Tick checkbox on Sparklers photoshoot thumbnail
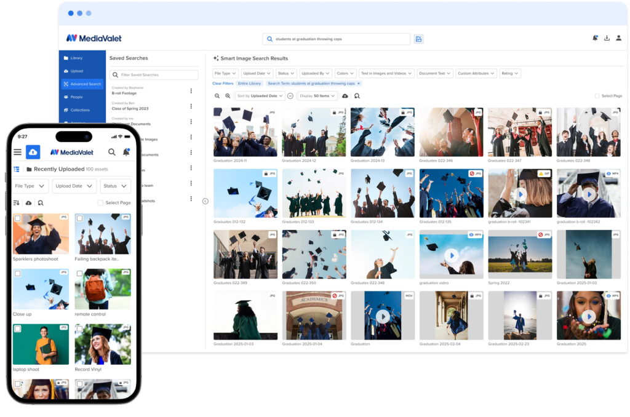Viewport: 630px width, 417px height. [18, 218]
